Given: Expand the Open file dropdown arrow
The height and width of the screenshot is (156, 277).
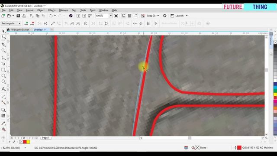Looking at the screenshot, I should 13,16.
